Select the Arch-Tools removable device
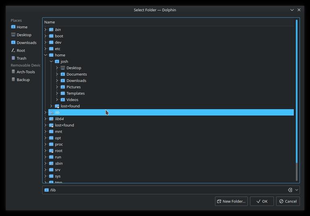The width and height of the screenshot is (310, 216). point(23,72)
